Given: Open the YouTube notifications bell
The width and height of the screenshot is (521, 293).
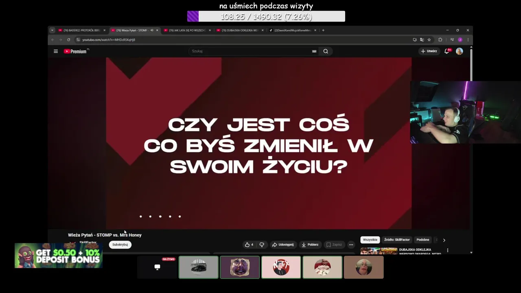Looking at the screenshot, I should tap(447, 51).
